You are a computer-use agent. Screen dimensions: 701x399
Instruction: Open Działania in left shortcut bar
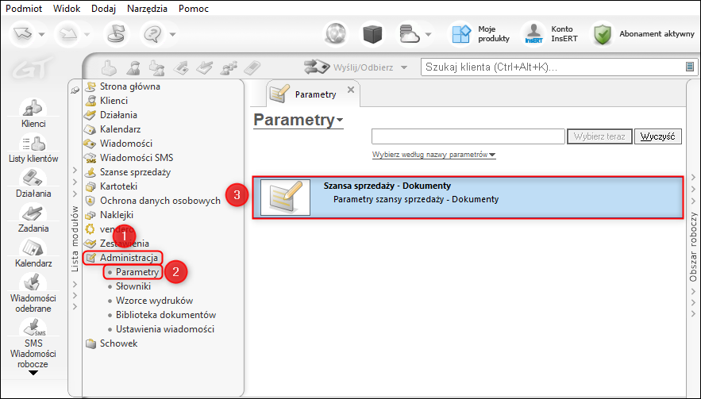33,184
